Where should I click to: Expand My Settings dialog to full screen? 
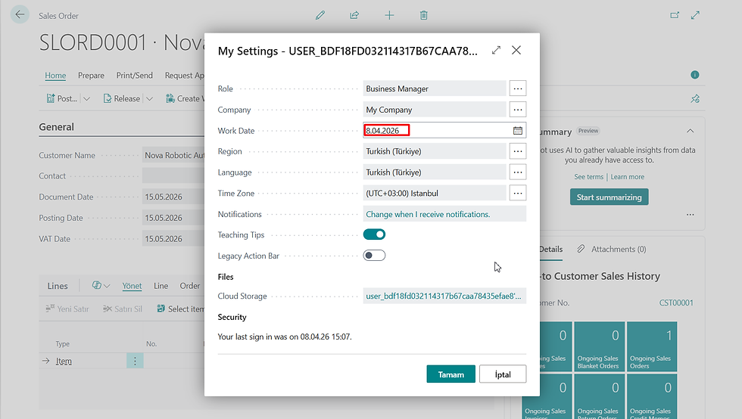point(496,51)
